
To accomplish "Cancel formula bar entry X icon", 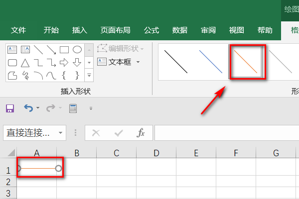I will coord(96,133).
